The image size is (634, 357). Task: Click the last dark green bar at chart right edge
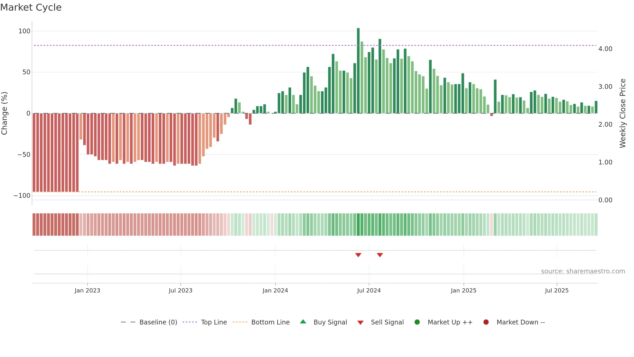tap(596, 107)
